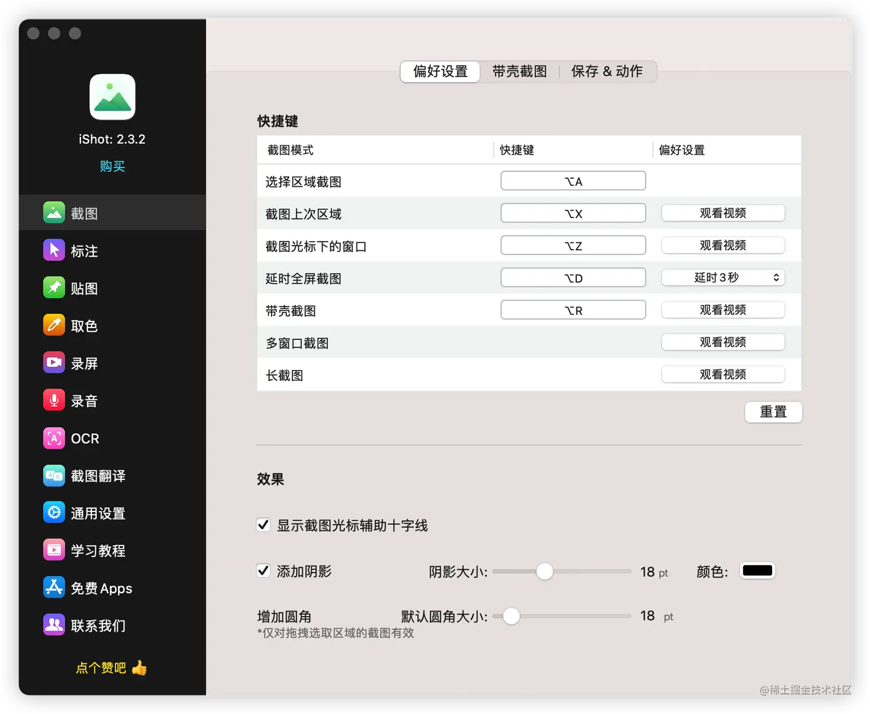
Task: Click the 重置 reset button
Action: [x=773, y=412]
